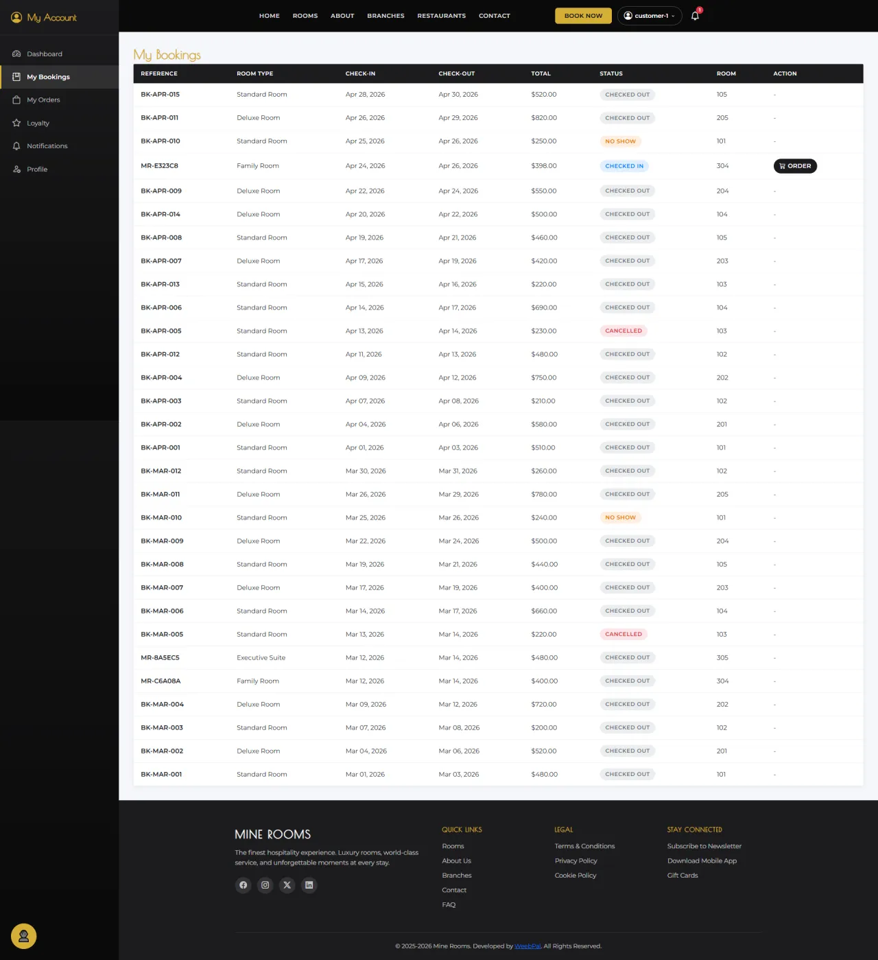Screen dimensions: 878x960
Task: Click the Reference column header
Action: [159, 73]
